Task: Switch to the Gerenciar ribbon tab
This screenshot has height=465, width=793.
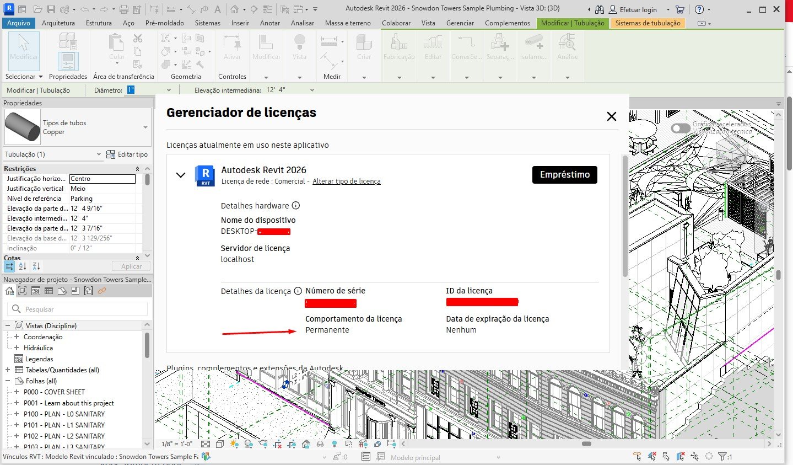Action: [x=460, y=23]
